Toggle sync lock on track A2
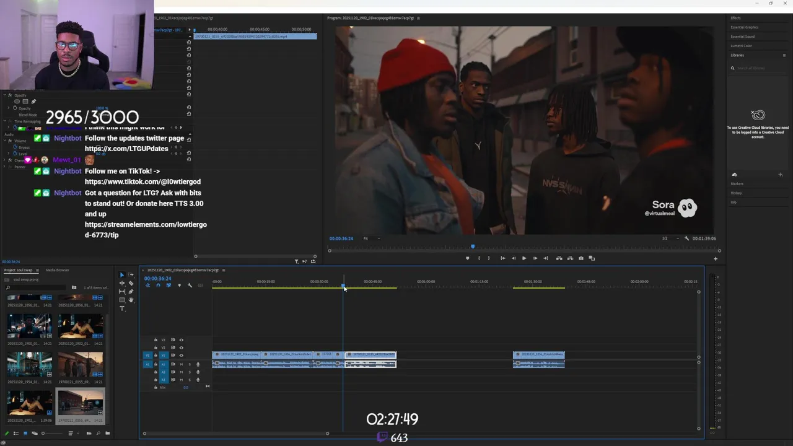Screen dimensions: 793x446 point(173,372)
